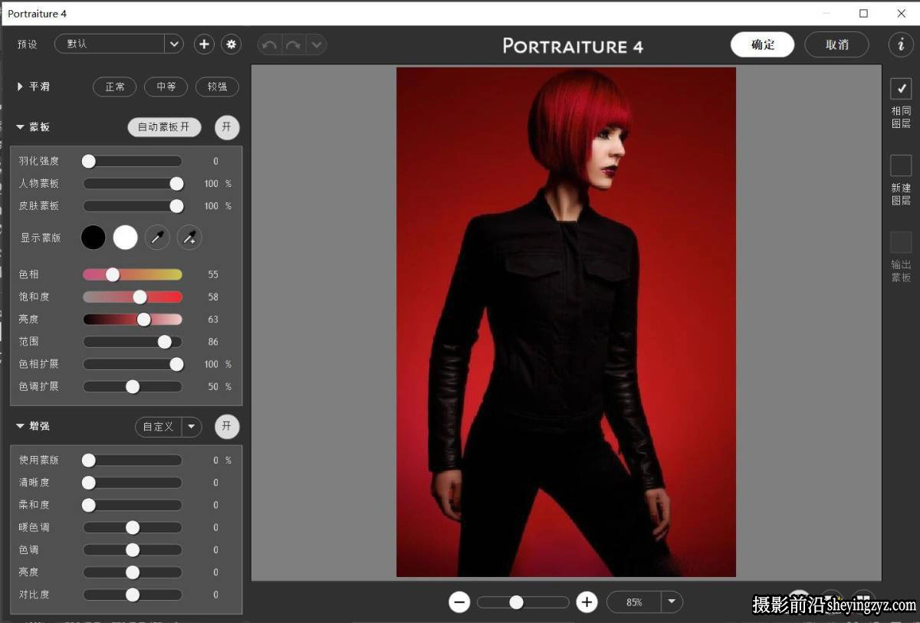Toggle the 增强 section 开 switch

tap(226, 426)
